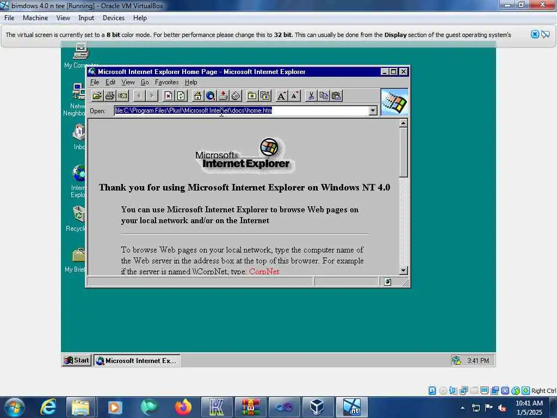Image resolution: width=557 pixels, height=418 pixels.
Task: Click the status bar icon in IE
Action: (x=387, y=282)
